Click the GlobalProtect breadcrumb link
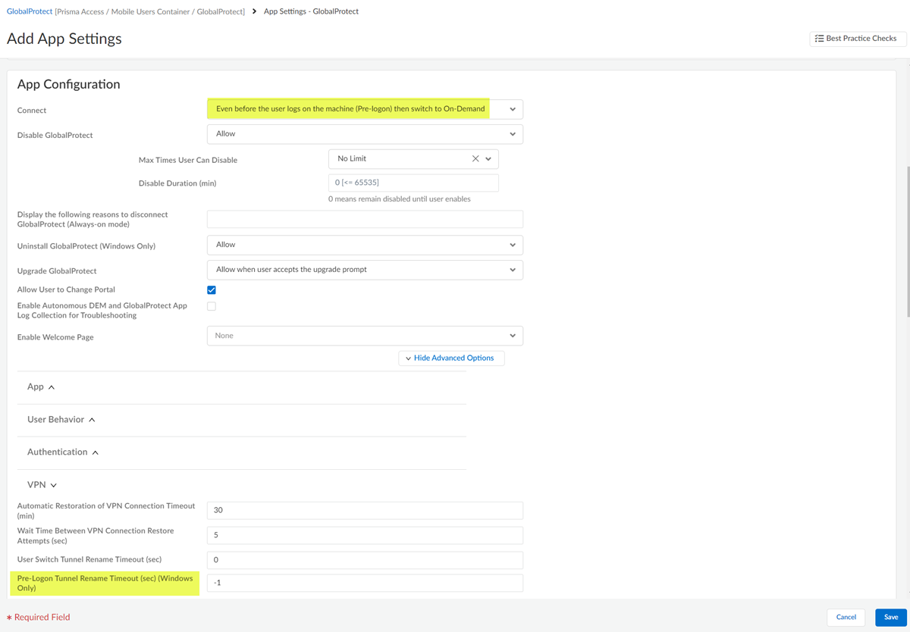 tap(30, 11)
